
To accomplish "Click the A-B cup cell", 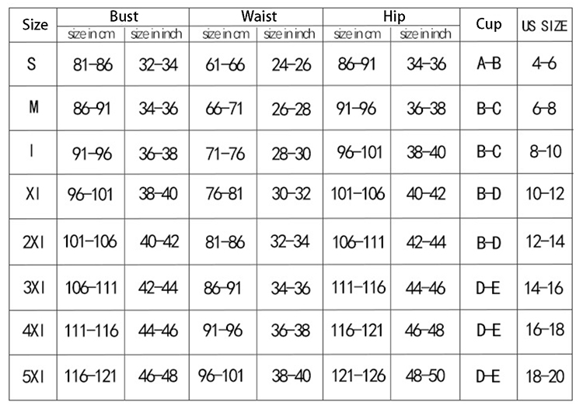I will (x=488, y=64).
